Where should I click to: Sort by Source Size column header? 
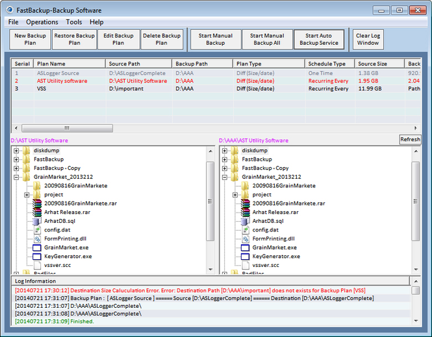coord(379,64)
